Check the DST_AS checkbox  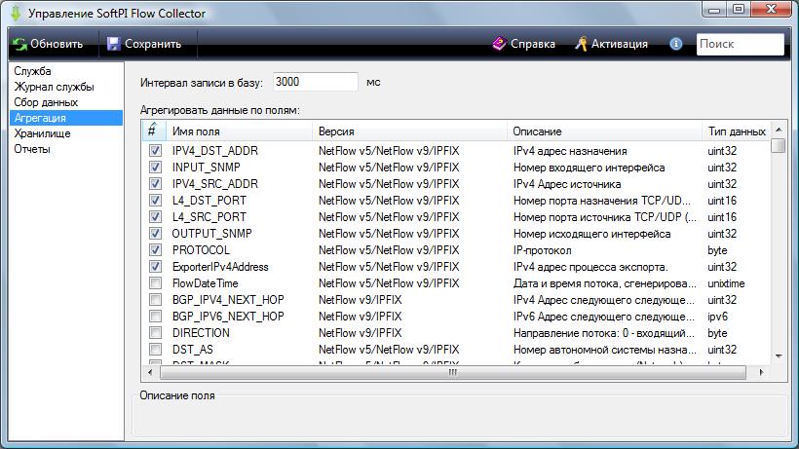pyautogui.click(x=156, y=350)
